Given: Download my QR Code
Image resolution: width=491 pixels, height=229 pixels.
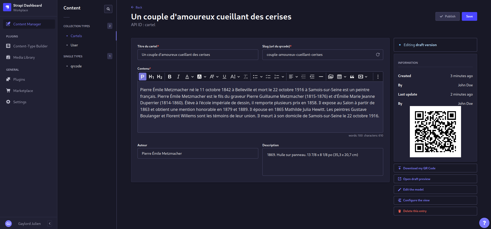Looking at the screenshot, I should [435, 168].
